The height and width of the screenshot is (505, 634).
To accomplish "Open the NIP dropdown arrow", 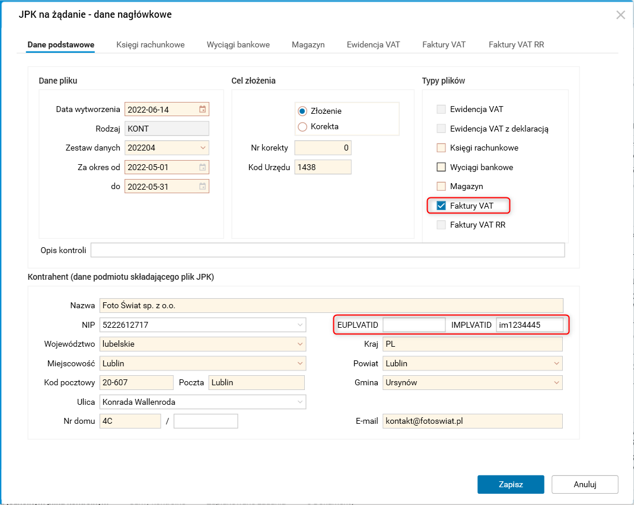I will coord(300,325).
